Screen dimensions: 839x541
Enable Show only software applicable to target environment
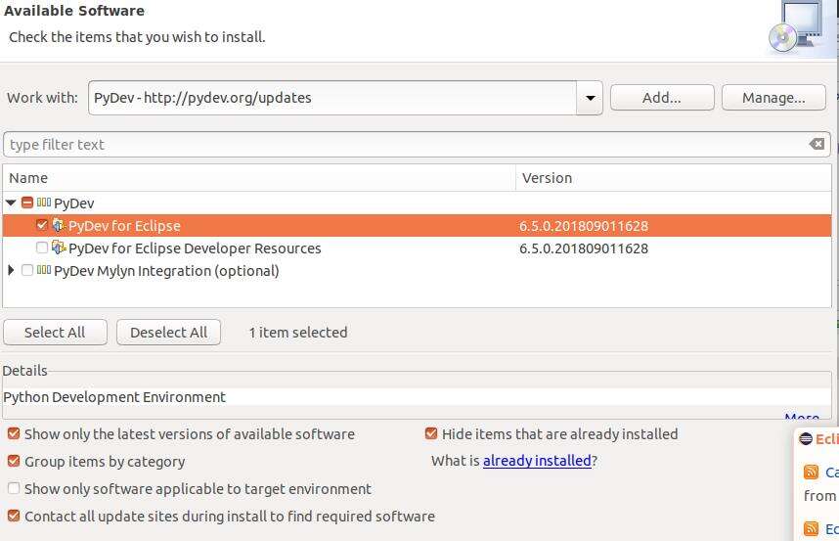14,488
